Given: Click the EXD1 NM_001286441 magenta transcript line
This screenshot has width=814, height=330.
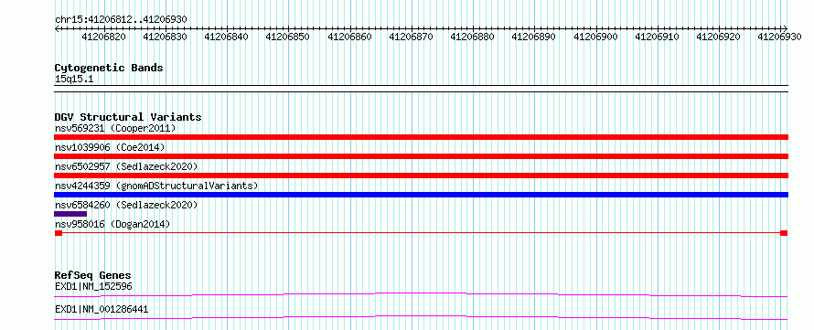Looking at the screenshot, I should [421, 317].
